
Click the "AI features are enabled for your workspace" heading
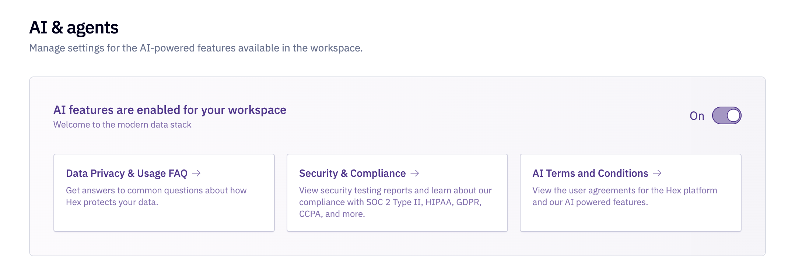point(170,110)
